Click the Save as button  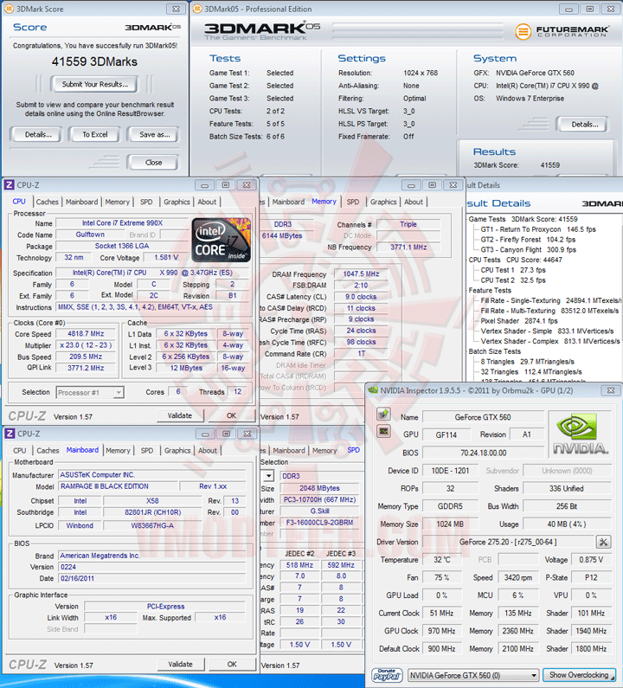(x=154, y=135)
